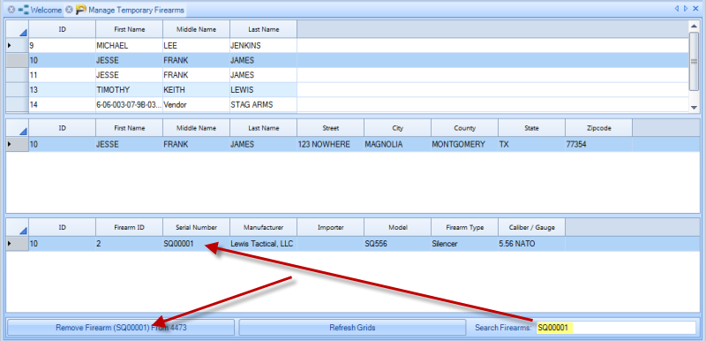Click row selector for ID 9 row
This screenshot has width=706, height=341.
(x=17, y=46)
